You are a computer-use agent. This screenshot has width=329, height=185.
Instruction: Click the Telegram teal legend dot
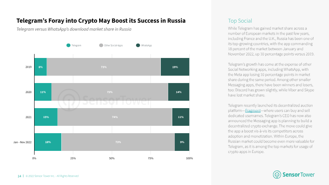(x=68, y=45)
